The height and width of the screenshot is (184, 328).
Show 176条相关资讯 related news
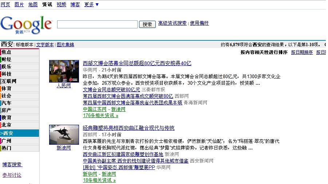click(100, 116)
